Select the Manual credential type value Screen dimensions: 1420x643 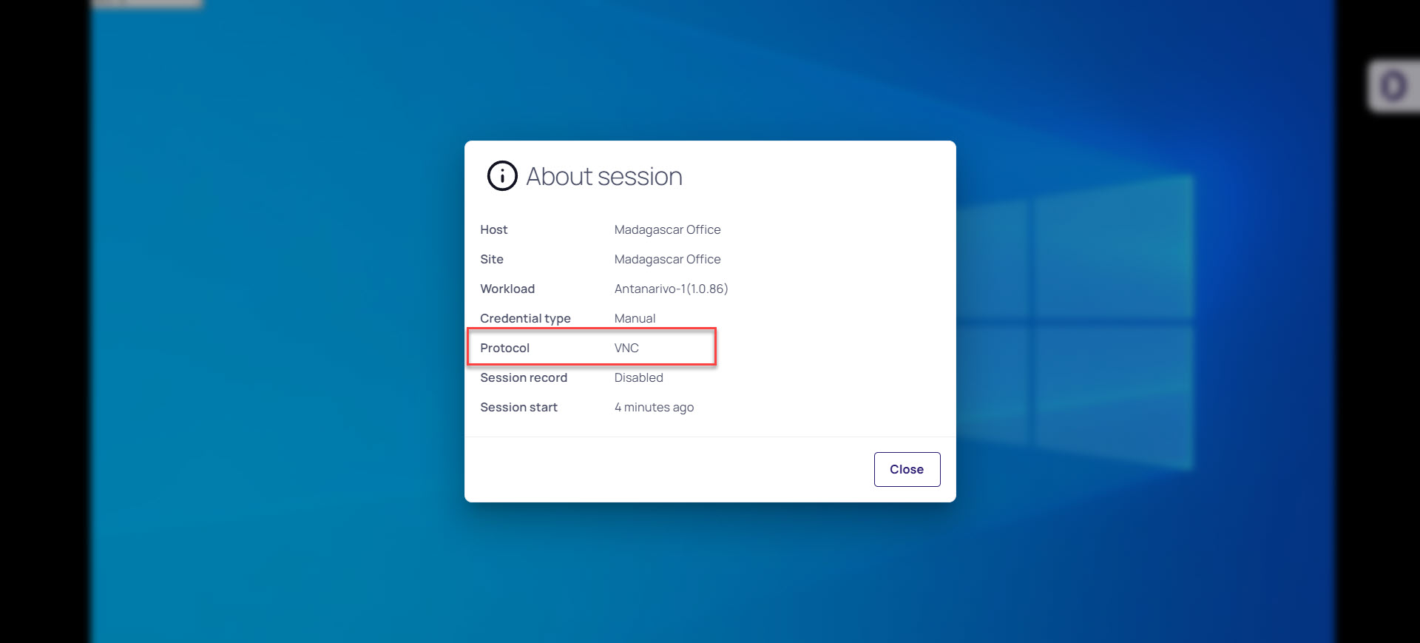coord(635,318)
